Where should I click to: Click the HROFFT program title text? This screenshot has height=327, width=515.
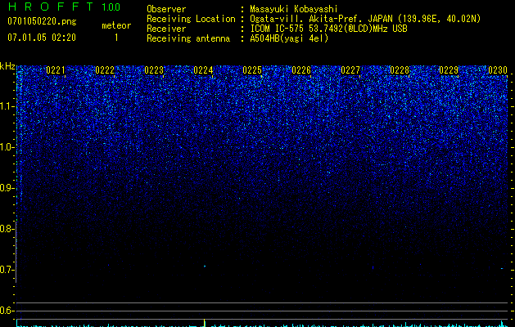click(x=51, y=7)
